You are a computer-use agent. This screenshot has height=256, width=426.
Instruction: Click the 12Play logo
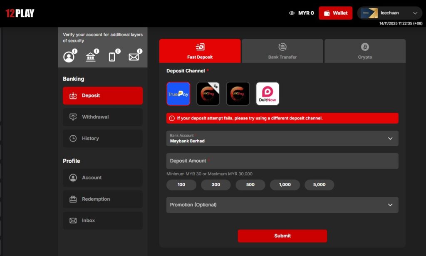tap(20, 13)
